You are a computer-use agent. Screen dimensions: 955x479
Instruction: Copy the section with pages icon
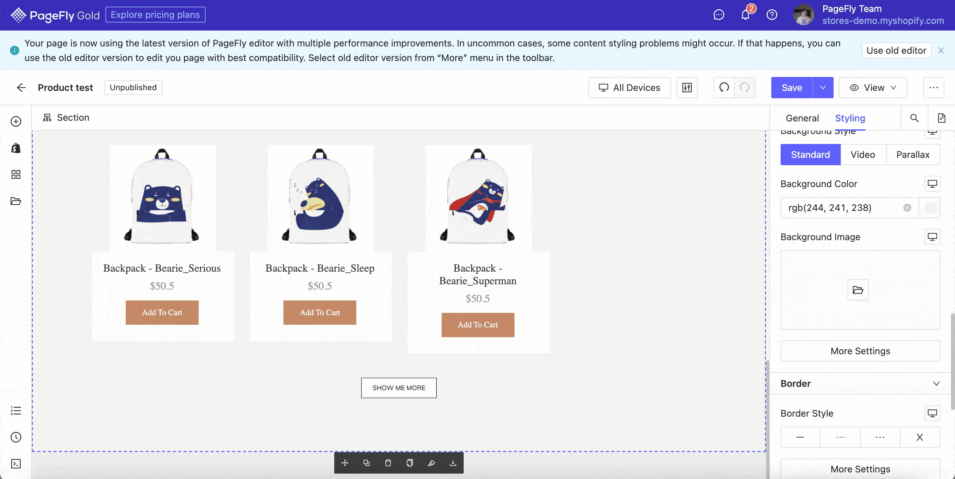tap(409, 463)
